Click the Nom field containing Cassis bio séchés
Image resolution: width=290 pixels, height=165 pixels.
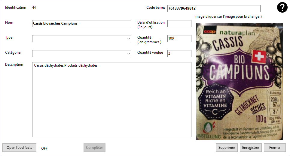coord(81,23)
